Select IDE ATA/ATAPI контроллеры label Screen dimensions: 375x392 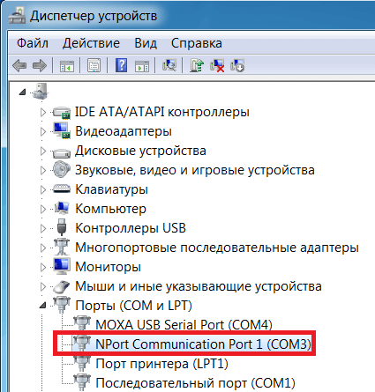tap(162, 112)
